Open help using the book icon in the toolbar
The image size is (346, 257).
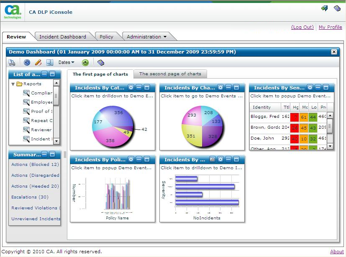coord(100,62)
